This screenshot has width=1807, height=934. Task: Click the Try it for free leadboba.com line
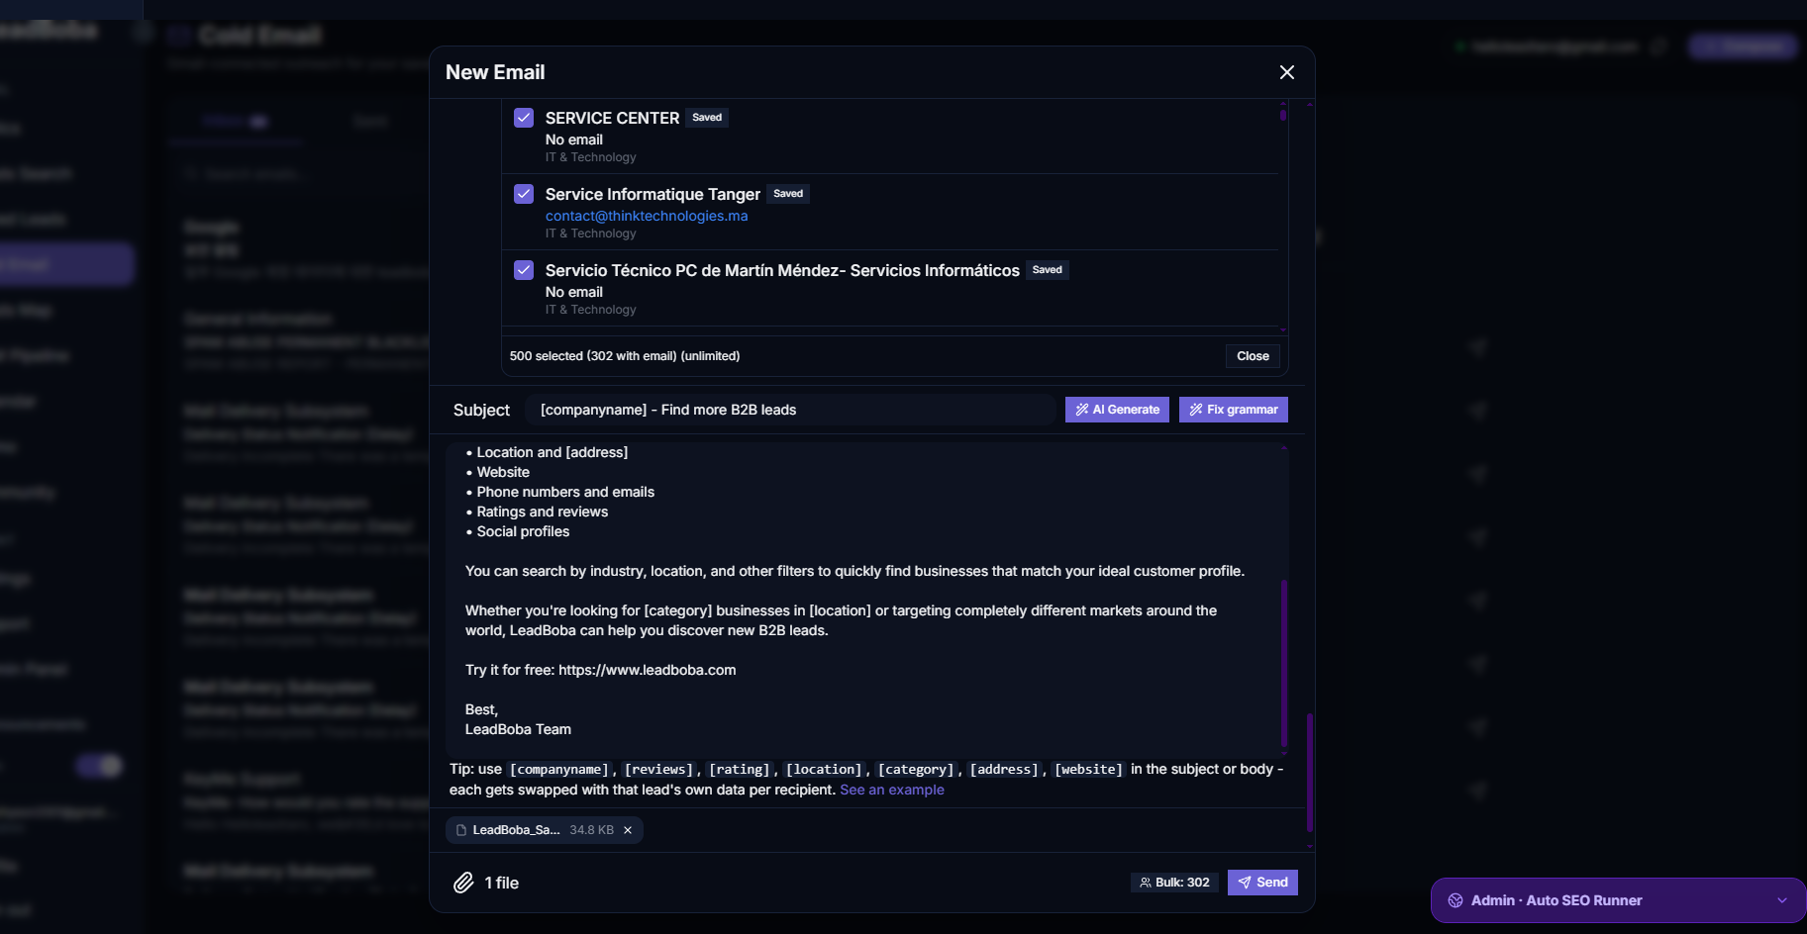click(x=600, y=670)
